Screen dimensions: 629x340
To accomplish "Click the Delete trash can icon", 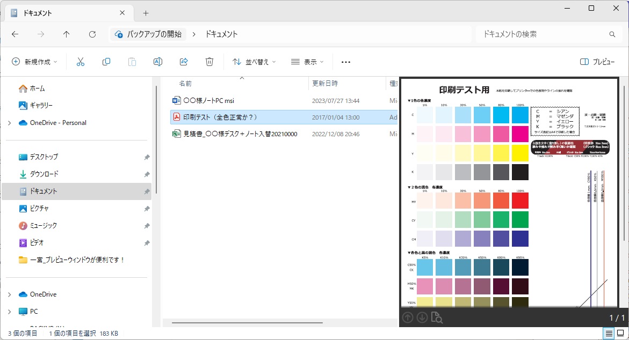I will click(x=209, y=62).
